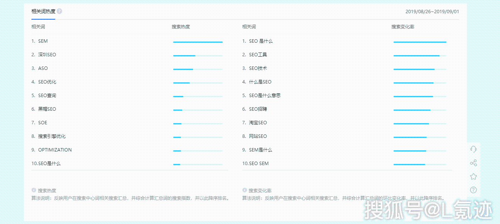Open help via the sidebar question mark icon
The image size is (500, 224).
473,190
